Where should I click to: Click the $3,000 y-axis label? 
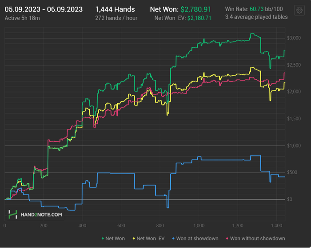[294, 38]
